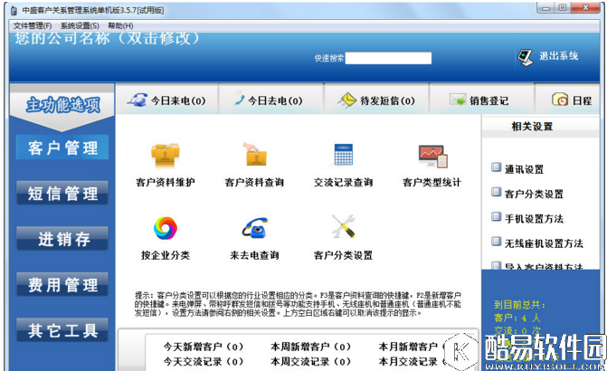Click the 日程 clock icon
The image size is (607, 371).
click(x=560, y=100)
